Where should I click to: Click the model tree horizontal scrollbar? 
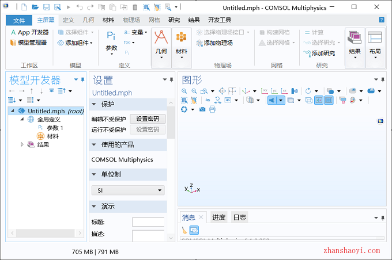coord(45,233)
